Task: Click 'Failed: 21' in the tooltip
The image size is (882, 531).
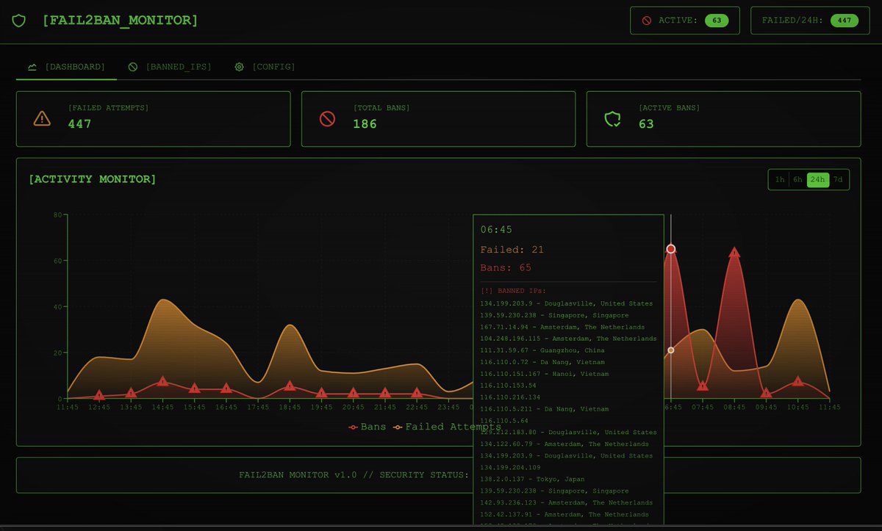Action: tap(512, 250)
